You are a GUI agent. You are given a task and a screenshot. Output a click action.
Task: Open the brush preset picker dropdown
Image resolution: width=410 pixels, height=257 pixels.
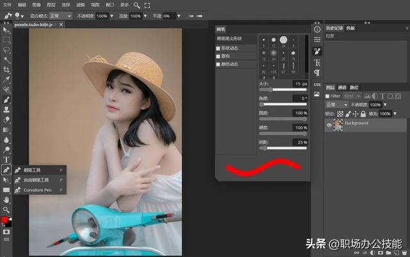[x=19, y=16]
